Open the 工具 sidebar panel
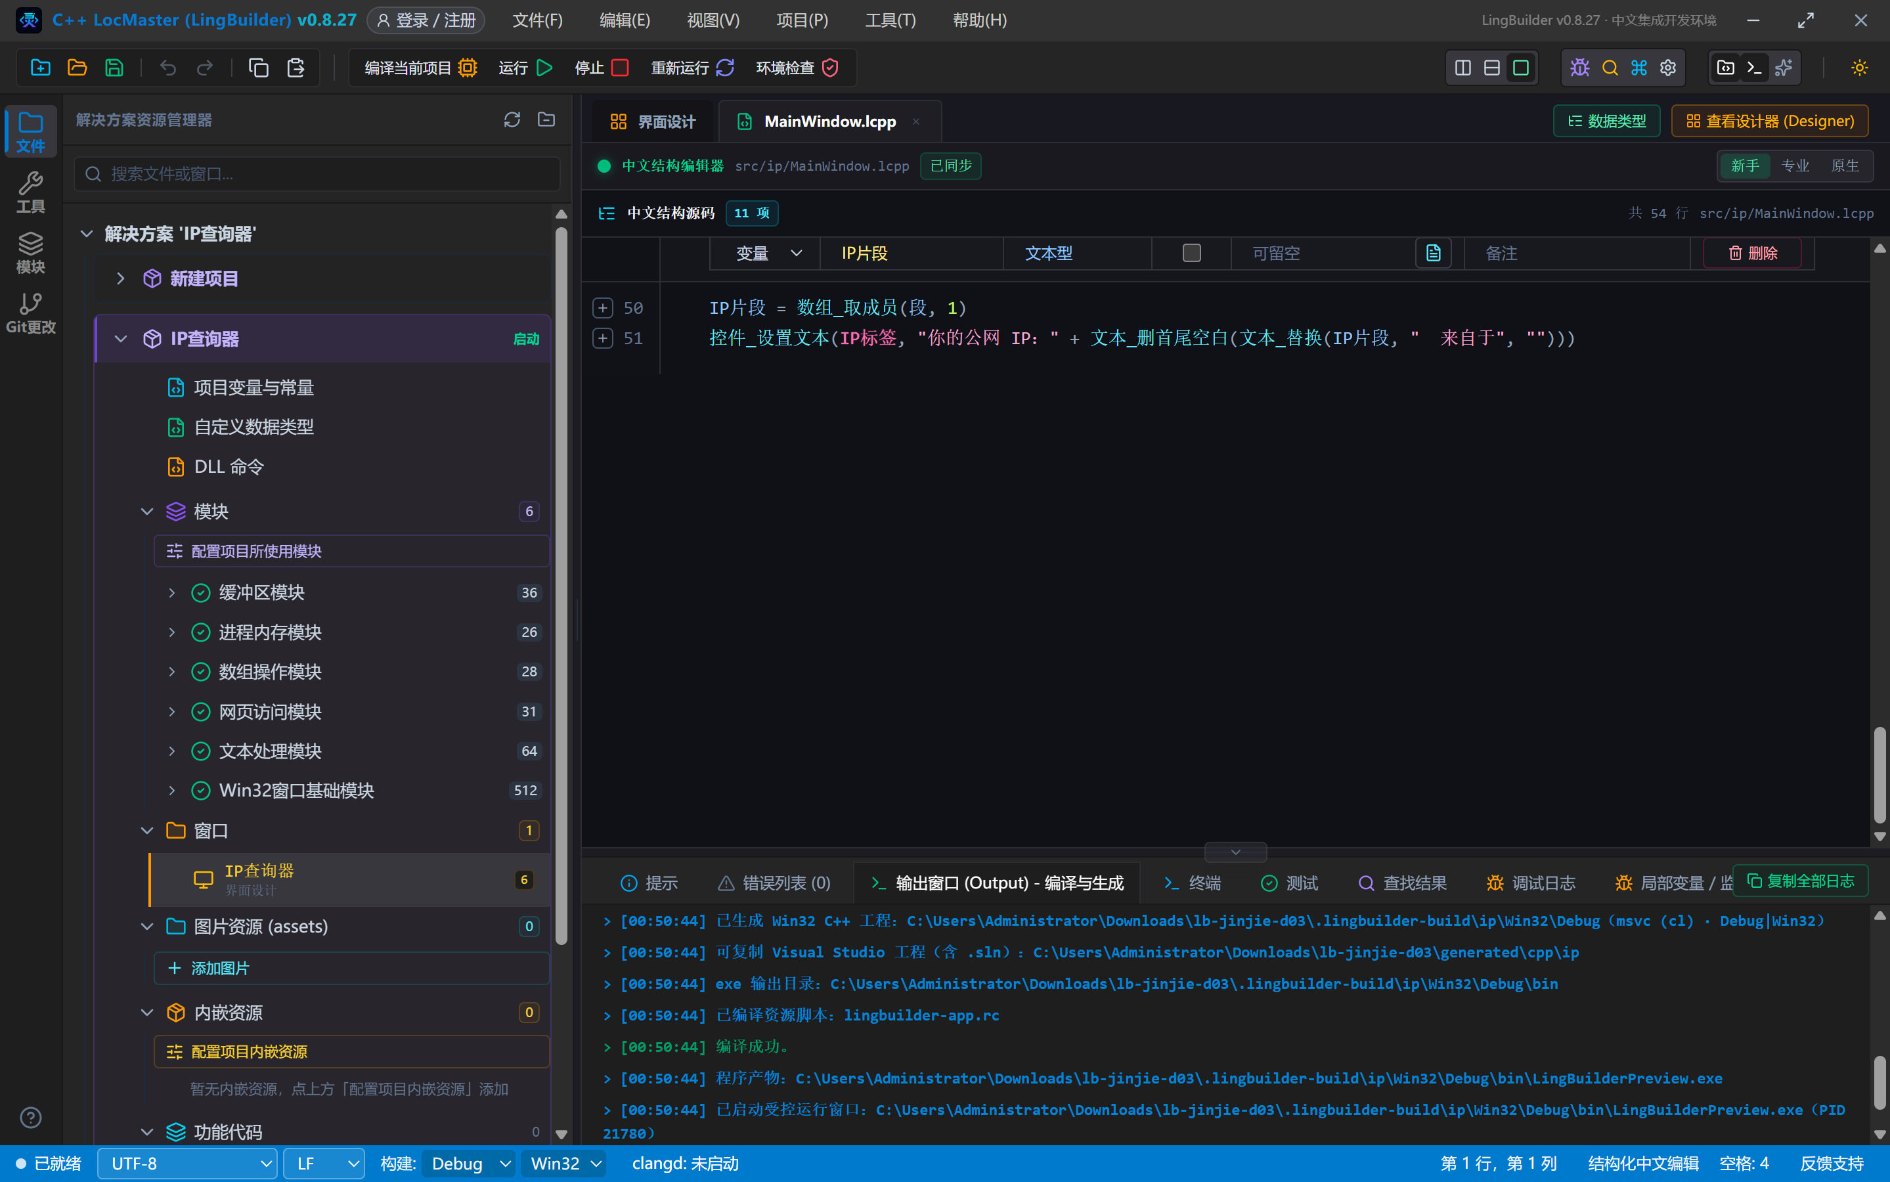1890x1182 pixels. click(x=30, y=192)
